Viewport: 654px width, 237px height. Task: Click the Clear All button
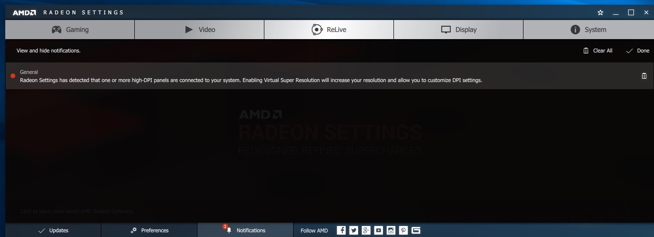click(598, 51)
